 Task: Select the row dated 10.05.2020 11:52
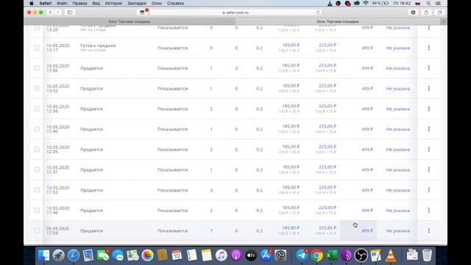pyautogui.click(x=37, y=190)
